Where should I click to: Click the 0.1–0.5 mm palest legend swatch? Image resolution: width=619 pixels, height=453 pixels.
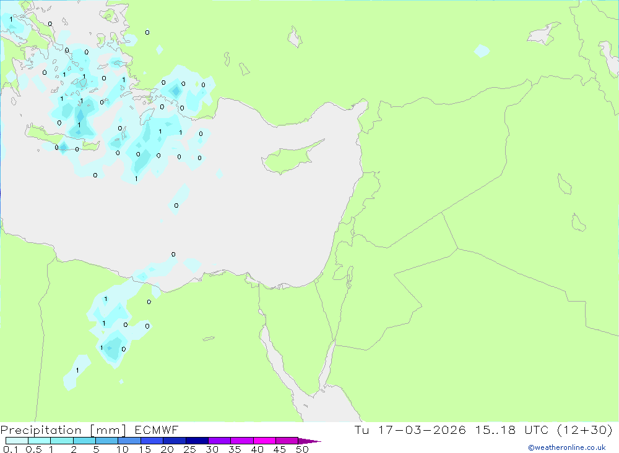(x=17, y=441)
